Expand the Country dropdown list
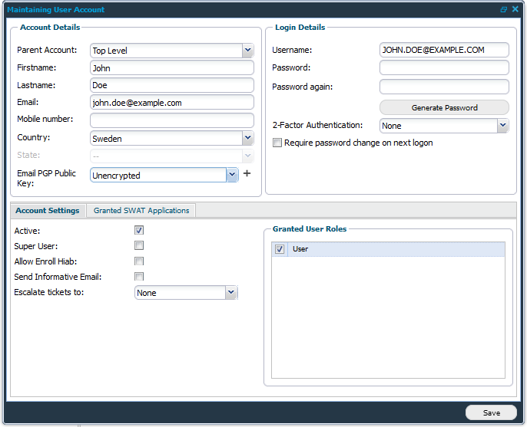The height and width of the screenshot is (427, 527). pyautogui.click(x=247, y=138)
